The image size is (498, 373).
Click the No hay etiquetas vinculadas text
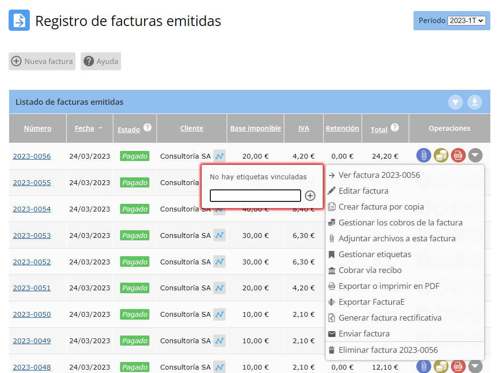(x=258, y=177)
